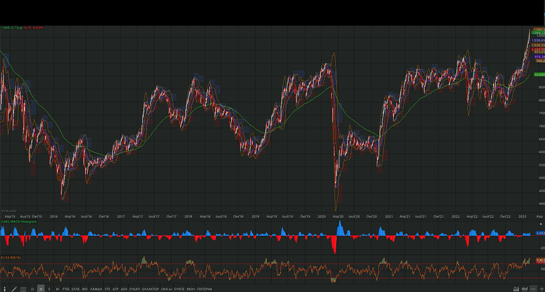Load the ΓΕΚΤΕΡΝΑ symbol chart
Viewport: 545px width, 292px height.
[204, 288]
